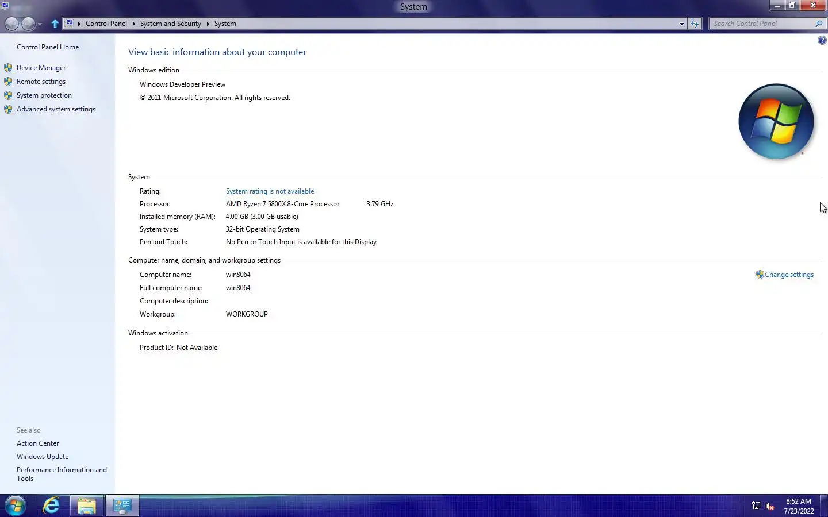828x517 pixels.
Task: Open Advanced system settings link
Action: tap(56, 109)
